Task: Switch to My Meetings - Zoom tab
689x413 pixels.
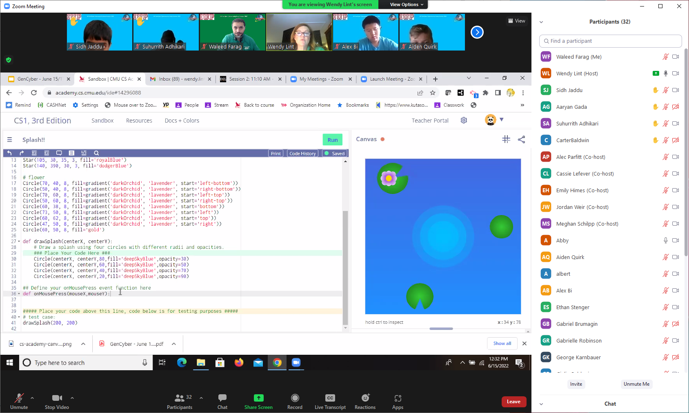Action: 321,79
